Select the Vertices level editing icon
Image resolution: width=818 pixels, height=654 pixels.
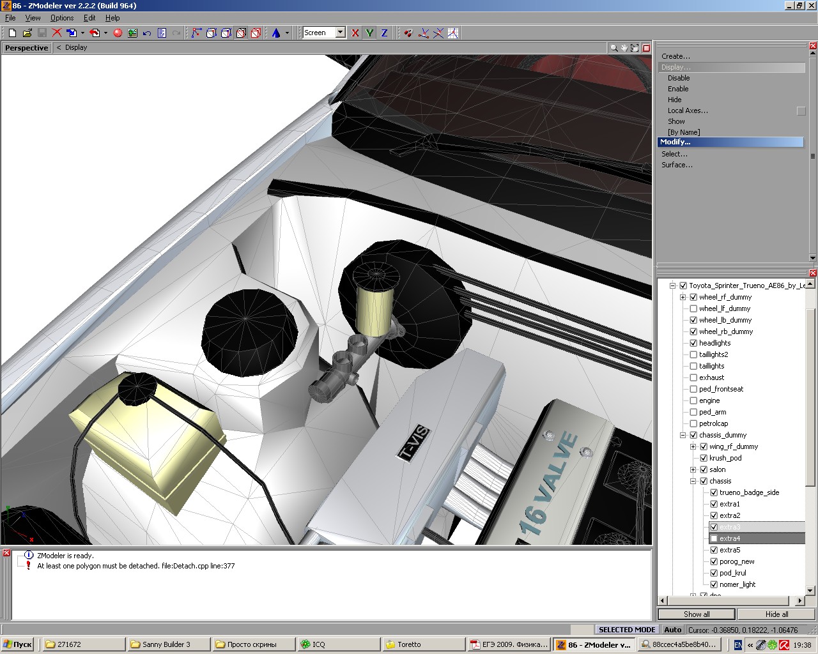click(x=196, y=33)
